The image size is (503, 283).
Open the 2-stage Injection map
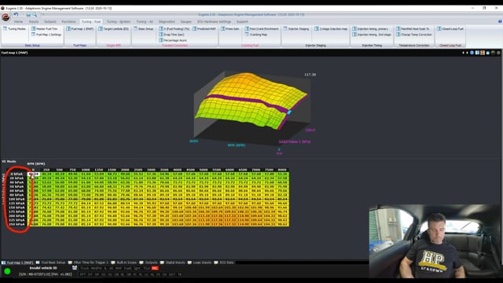click(331, 29)
